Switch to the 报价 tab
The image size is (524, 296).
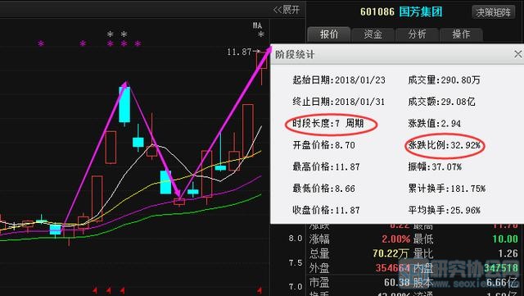point(329,34)
